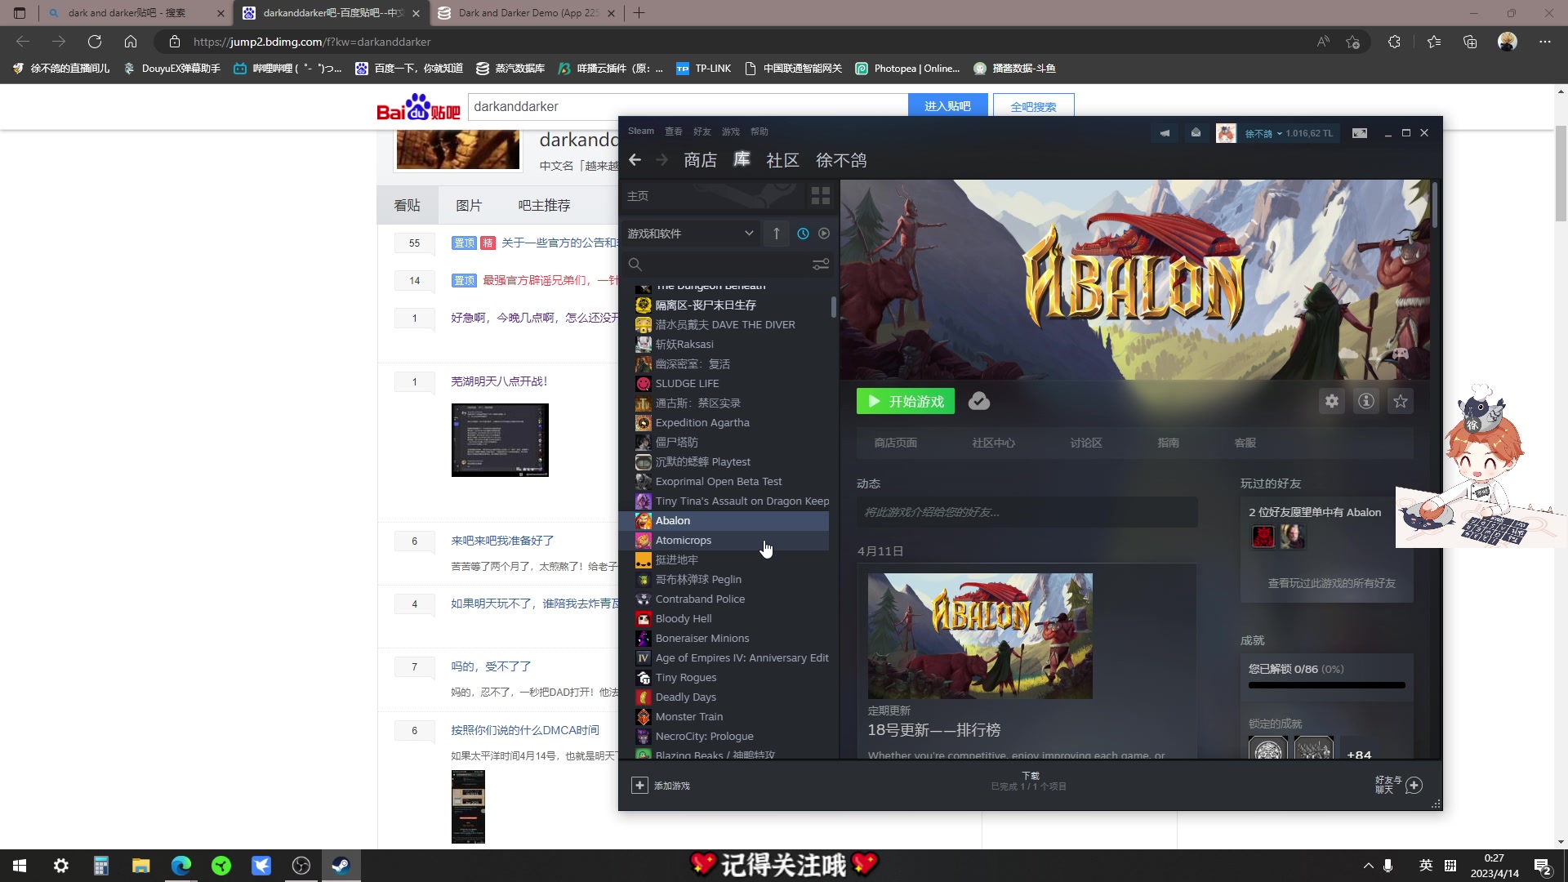
Task: Open Edge extensions puzzle icon
Action: tap(1394, 42)
